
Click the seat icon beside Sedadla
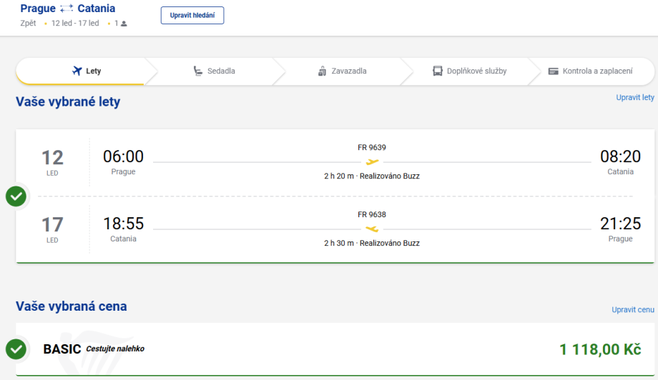tap(198, 71)
